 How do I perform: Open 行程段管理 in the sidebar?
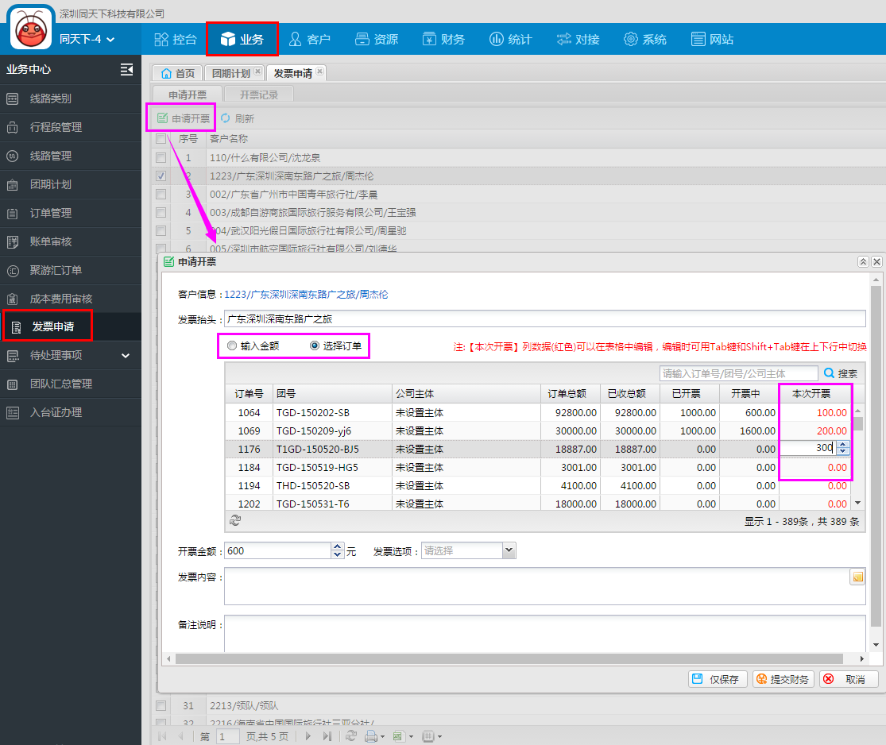point(71,127)
